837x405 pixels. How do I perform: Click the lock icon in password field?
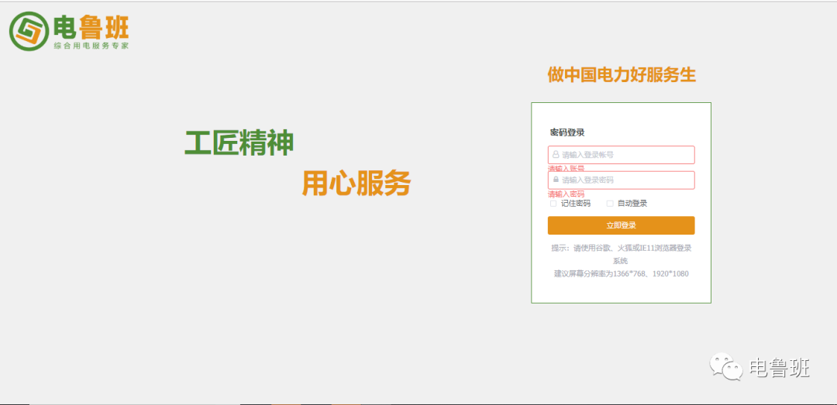coord(556,180)
